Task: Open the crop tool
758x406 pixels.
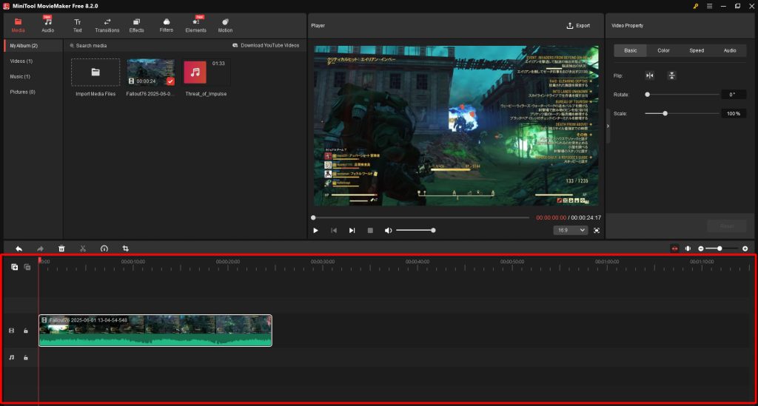Action: click(125, 248)
